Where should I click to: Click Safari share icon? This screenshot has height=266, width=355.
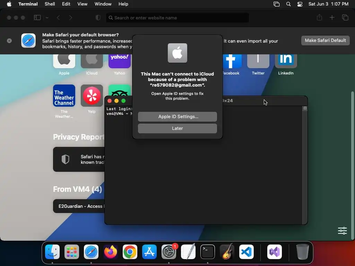319,17
